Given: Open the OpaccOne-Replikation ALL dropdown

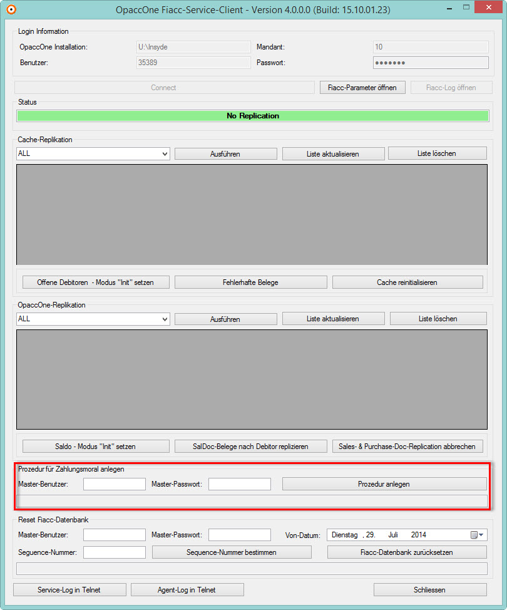Looking at the screenshot, I should coord(93,319).
